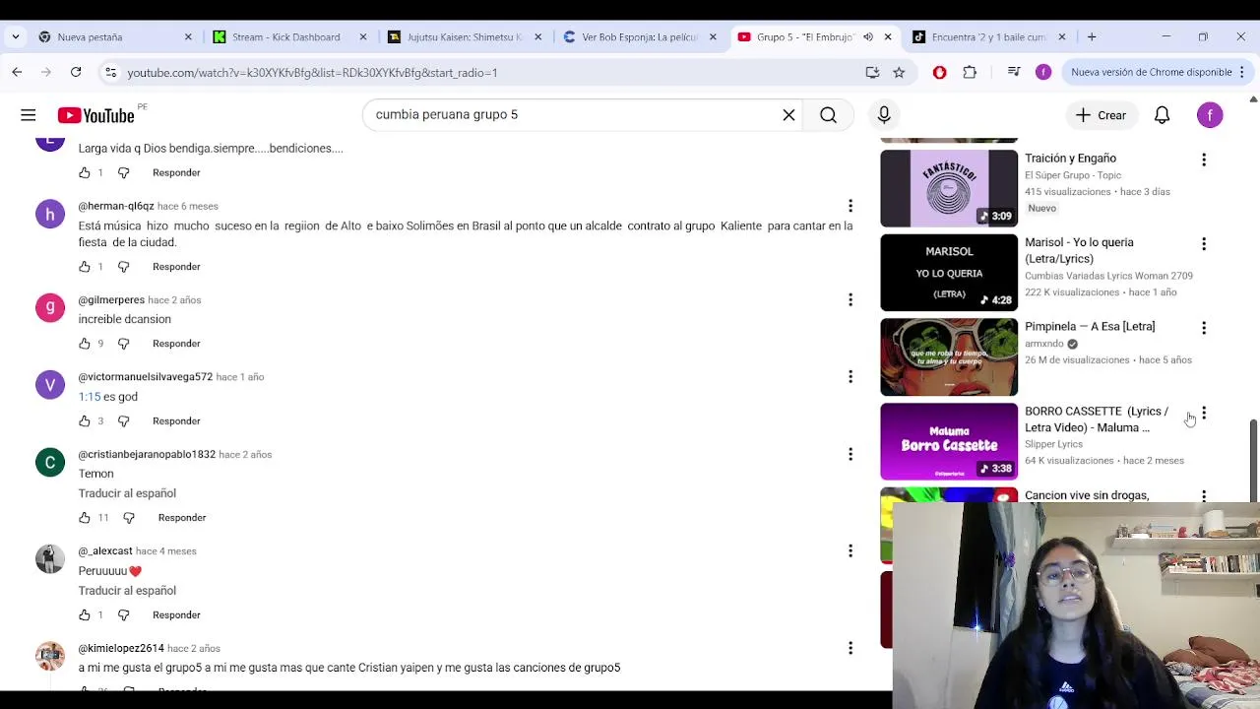Screen dimensions: 1260x709
Task: Open options for @kimielopez2614 comment
Action: pos(850,648)
